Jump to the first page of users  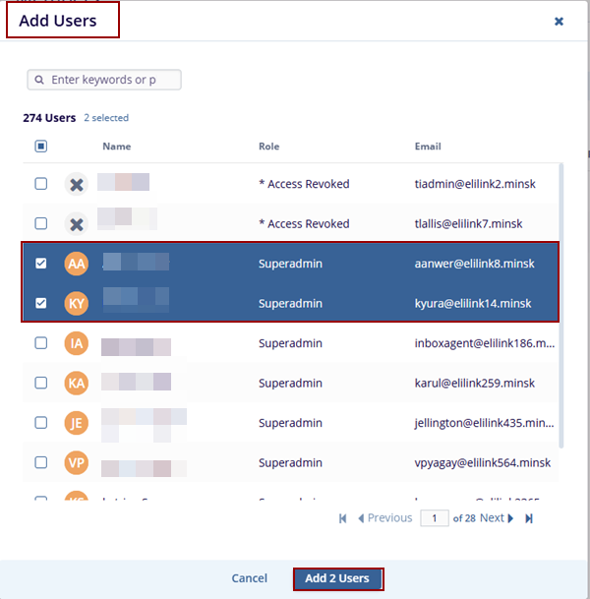343,518
